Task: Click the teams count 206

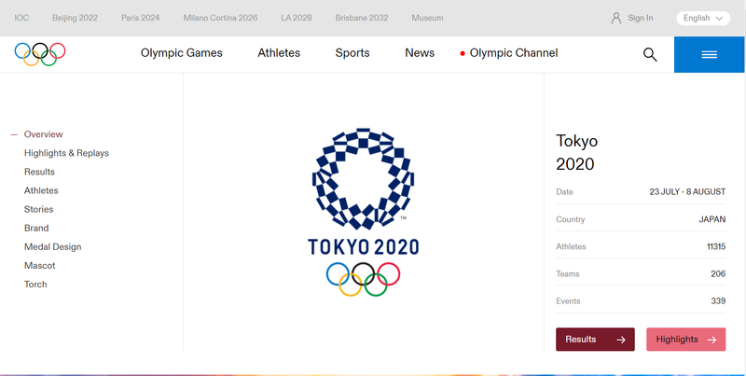Action: tap(718, 273)
